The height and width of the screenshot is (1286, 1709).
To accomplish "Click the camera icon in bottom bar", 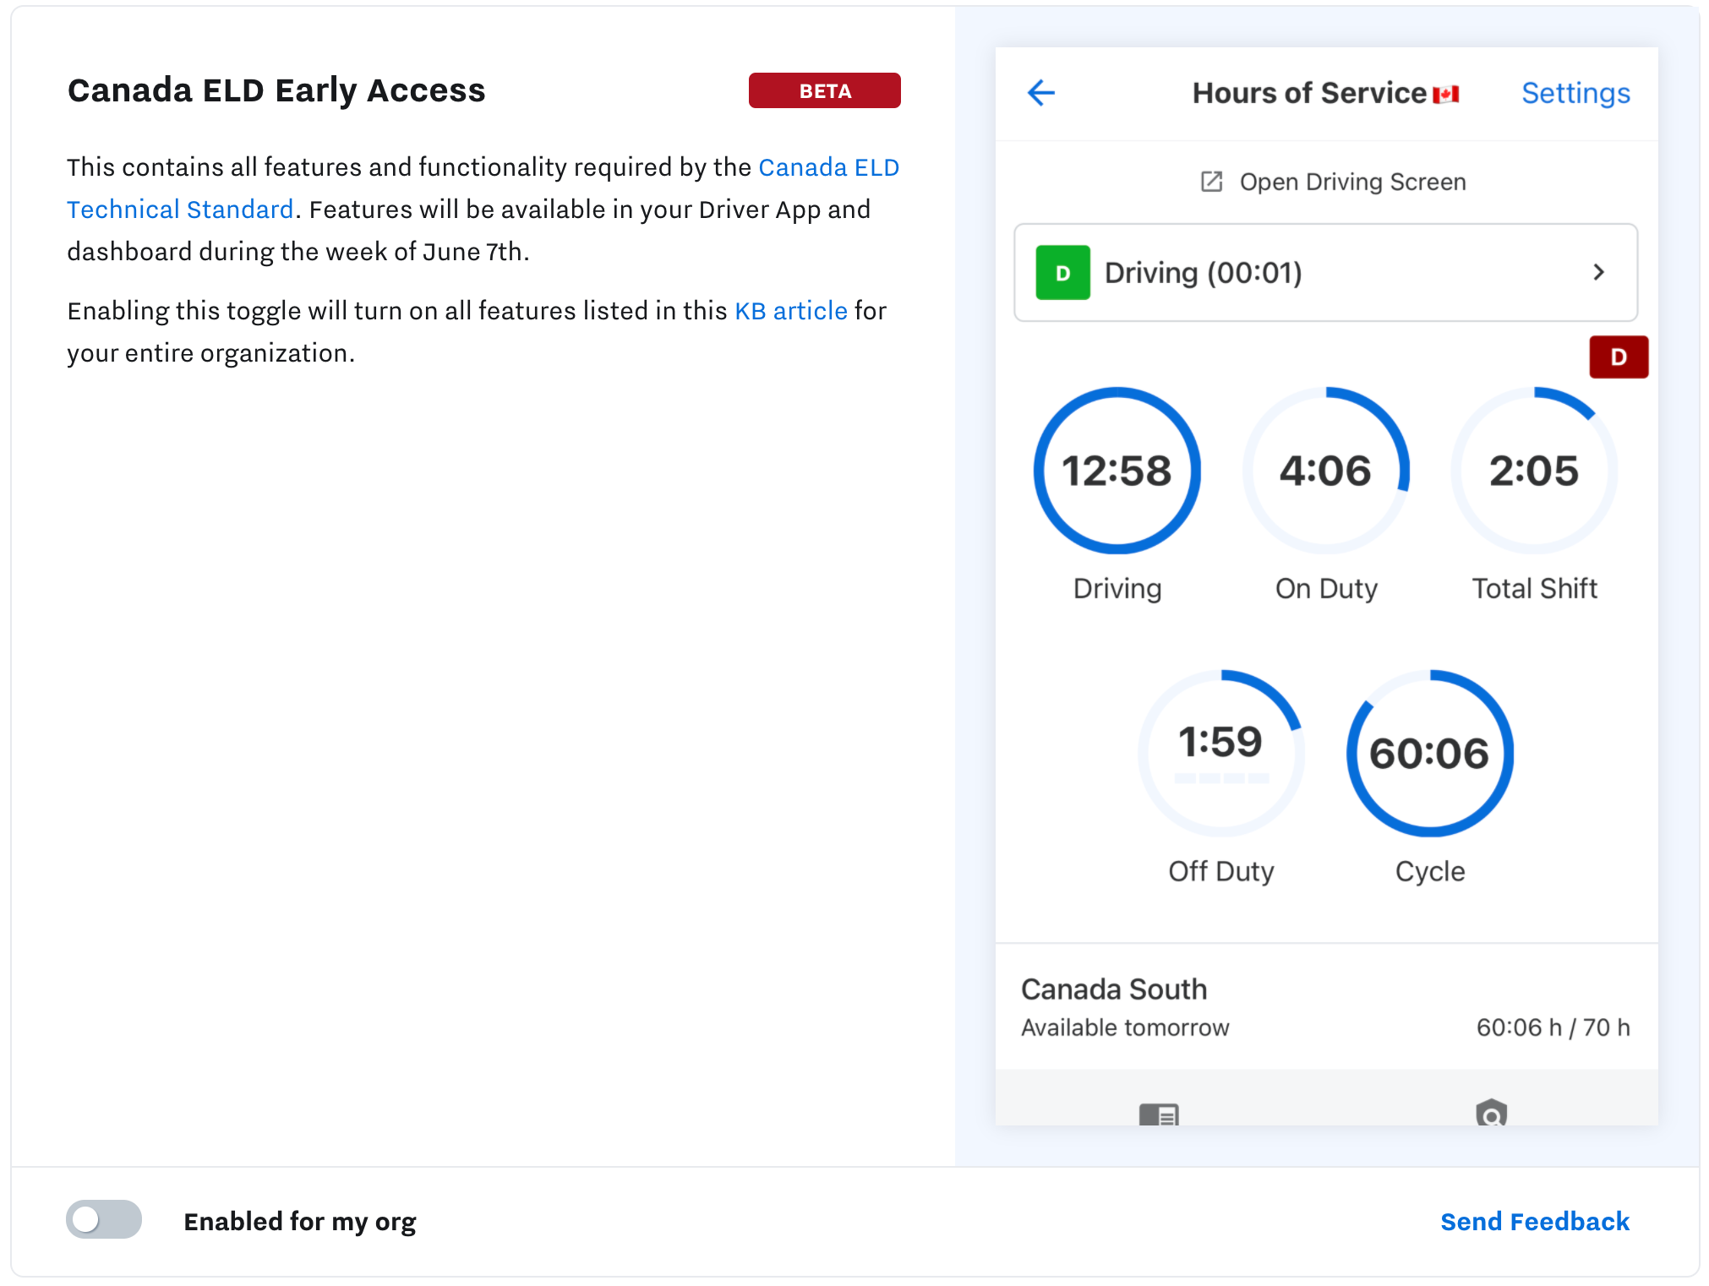I will click(1491, 1114).
